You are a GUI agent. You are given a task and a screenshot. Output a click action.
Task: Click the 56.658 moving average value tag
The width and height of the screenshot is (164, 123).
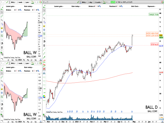[161, 72]
